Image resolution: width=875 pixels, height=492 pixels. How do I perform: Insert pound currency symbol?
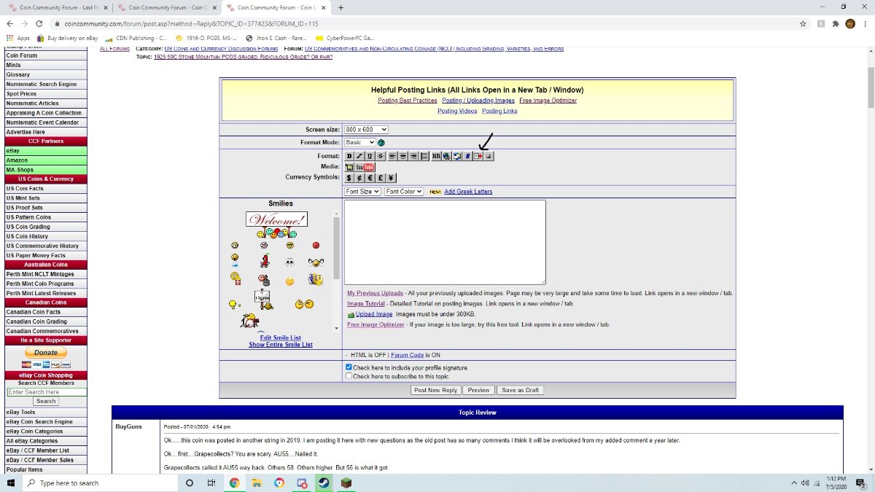tap(381, 178)
